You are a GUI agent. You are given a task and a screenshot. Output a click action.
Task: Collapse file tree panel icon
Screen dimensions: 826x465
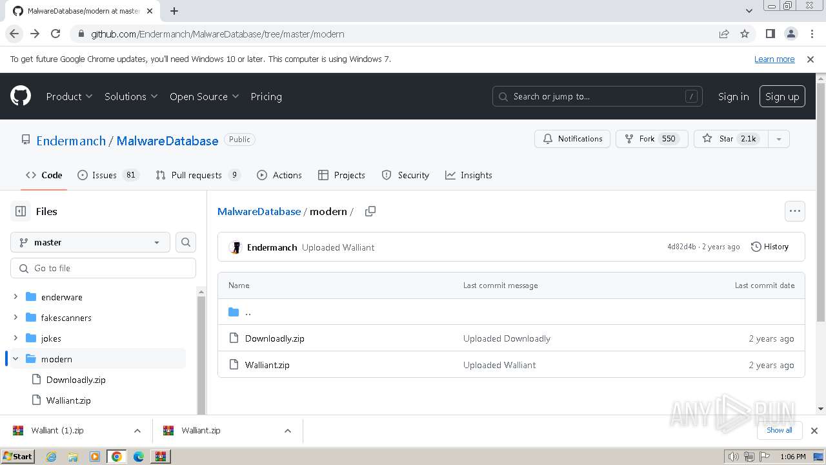point(21,211)
